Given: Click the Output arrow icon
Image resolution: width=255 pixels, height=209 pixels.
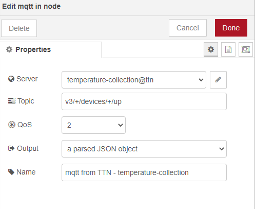Looking at the screenshot, I should tap(11, 148).
